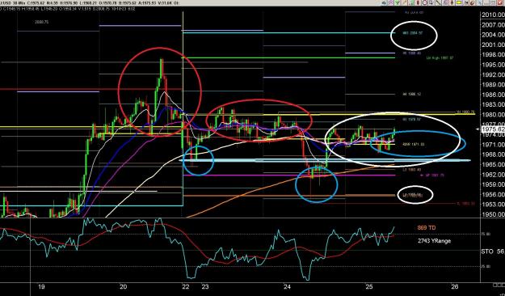Viewport: 505px width, 296px height.
Task: Click date label 24 on the time axis
Action: pos(288,286)
